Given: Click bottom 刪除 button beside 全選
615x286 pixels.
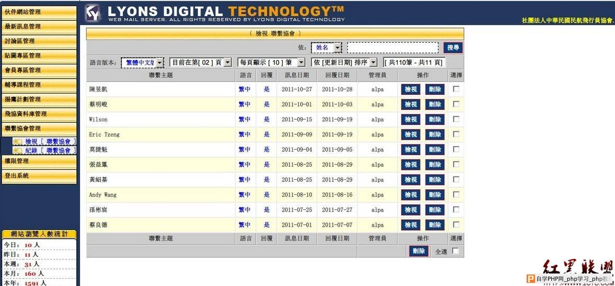Looking at the screenshot, I should point(419,251).
